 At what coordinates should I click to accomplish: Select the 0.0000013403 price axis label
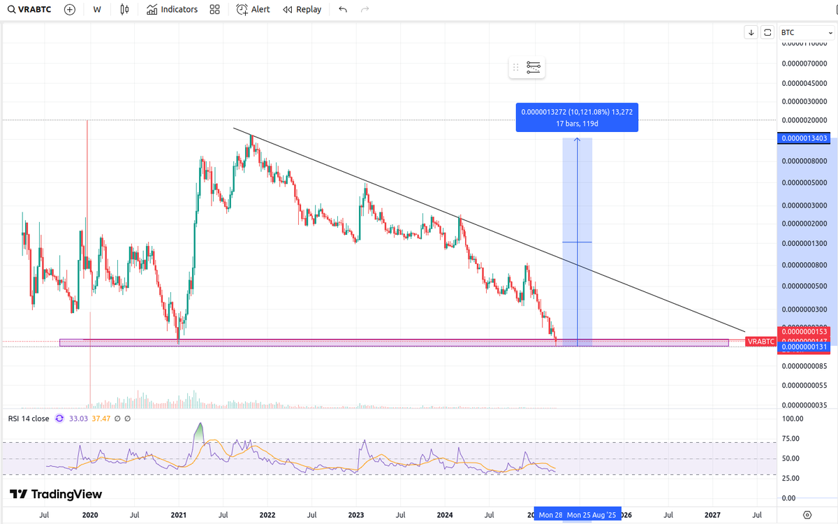[x=805, y=138]
